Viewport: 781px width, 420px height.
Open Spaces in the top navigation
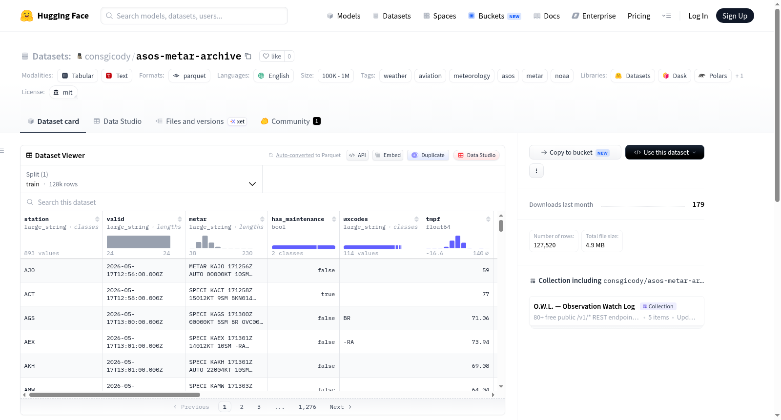coord(440,16)
